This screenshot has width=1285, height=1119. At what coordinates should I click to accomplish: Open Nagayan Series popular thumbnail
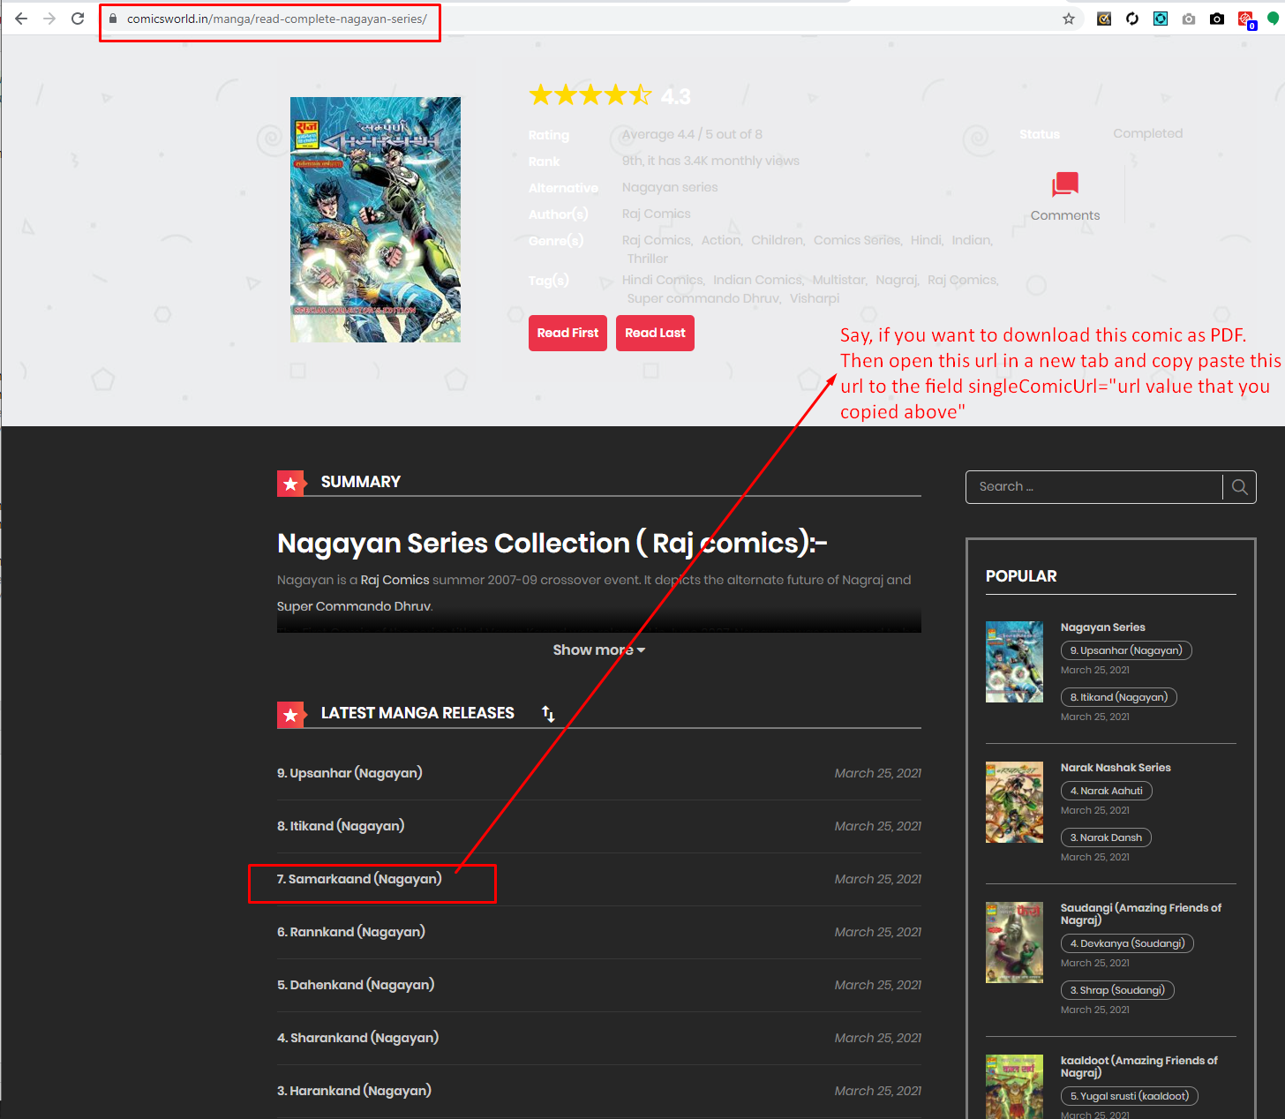pyautogui.click(x=1014, y=662)
